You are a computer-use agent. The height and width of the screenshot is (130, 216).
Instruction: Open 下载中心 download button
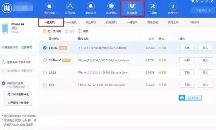tap(203, 10)
